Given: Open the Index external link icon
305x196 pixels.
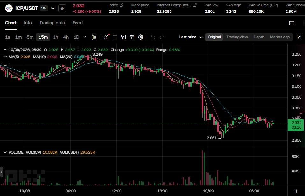Looking at the screenshot, I should coord(121,5).
